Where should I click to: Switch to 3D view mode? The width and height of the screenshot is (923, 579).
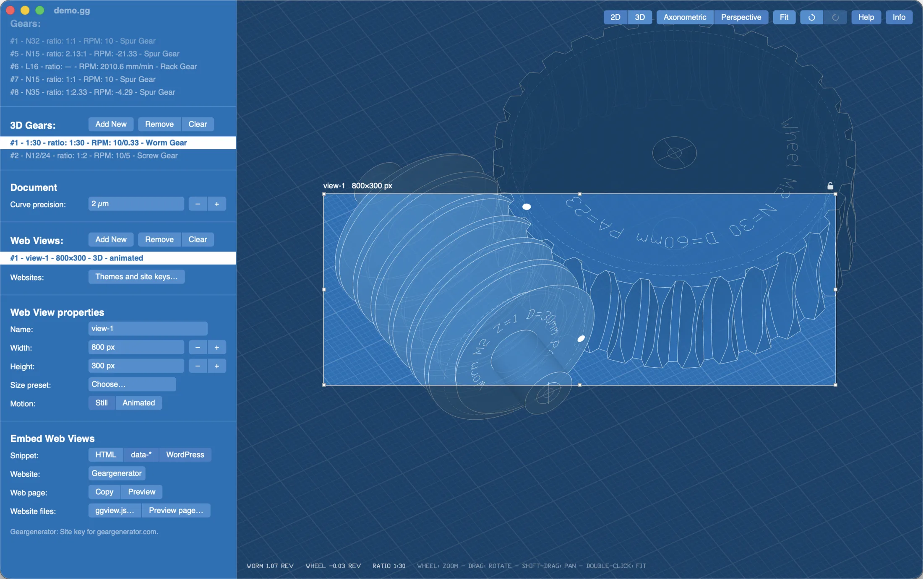(640, 17)
